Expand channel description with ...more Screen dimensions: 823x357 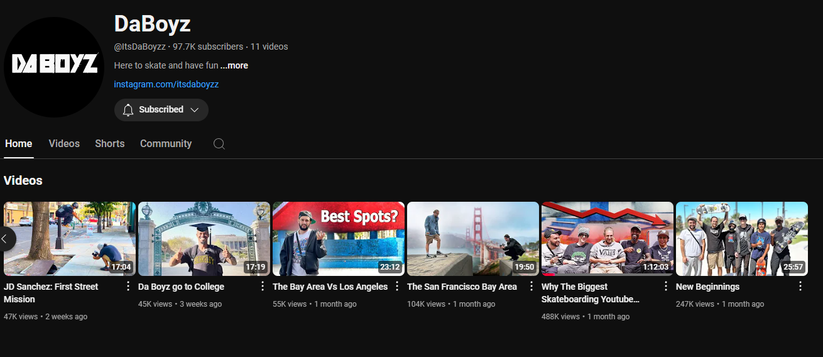(234, 65)
